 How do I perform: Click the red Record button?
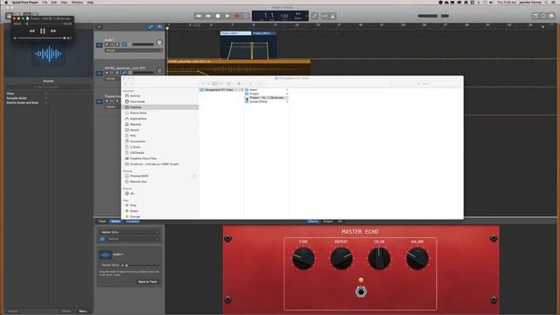(236, 16)
